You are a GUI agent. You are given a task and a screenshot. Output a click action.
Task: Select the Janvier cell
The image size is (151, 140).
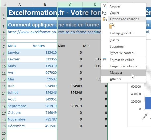(x=20, y=53)
